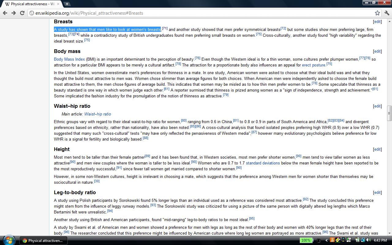Screen dimensions: 392x245
Task: Click the Breasts section heading
Action: [x=63, y=22]
